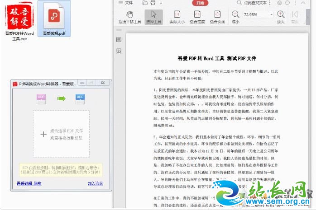This screenshot has width=316, height=210.
Task: Select the 拖拽平移工具 hand tool
Action: click(129, 16)
